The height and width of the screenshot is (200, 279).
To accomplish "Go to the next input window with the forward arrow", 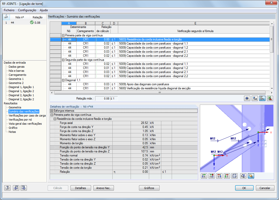I will click(24, 188).
